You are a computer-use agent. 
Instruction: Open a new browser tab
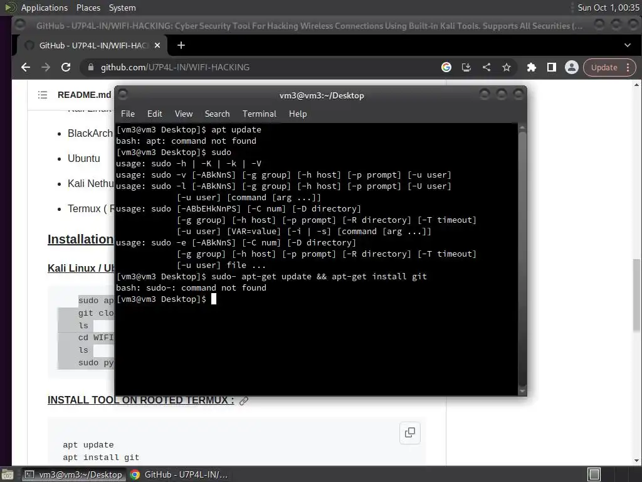(181, 45)
